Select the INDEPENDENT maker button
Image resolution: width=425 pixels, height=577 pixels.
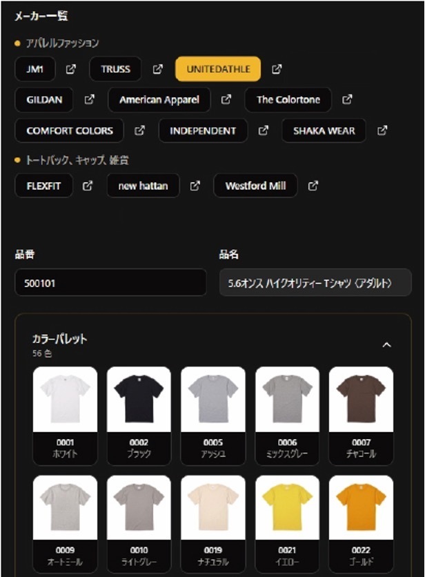pos(203,130)
